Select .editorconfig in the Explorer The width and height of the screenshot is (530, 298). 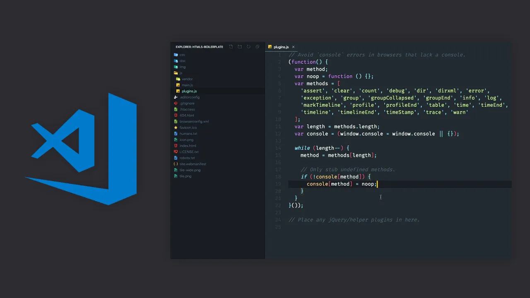pyautogui.click(x=190, y=97)
